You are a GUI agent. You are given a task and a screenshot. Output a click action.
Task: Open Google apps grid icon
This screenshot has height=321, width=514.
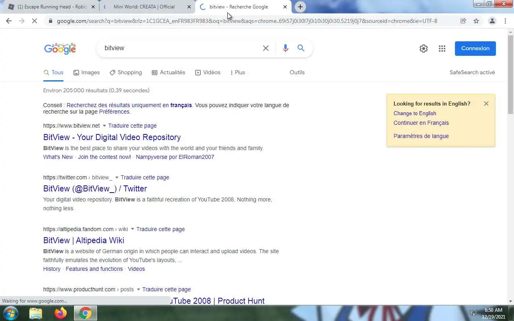click(x=442, y=49)
